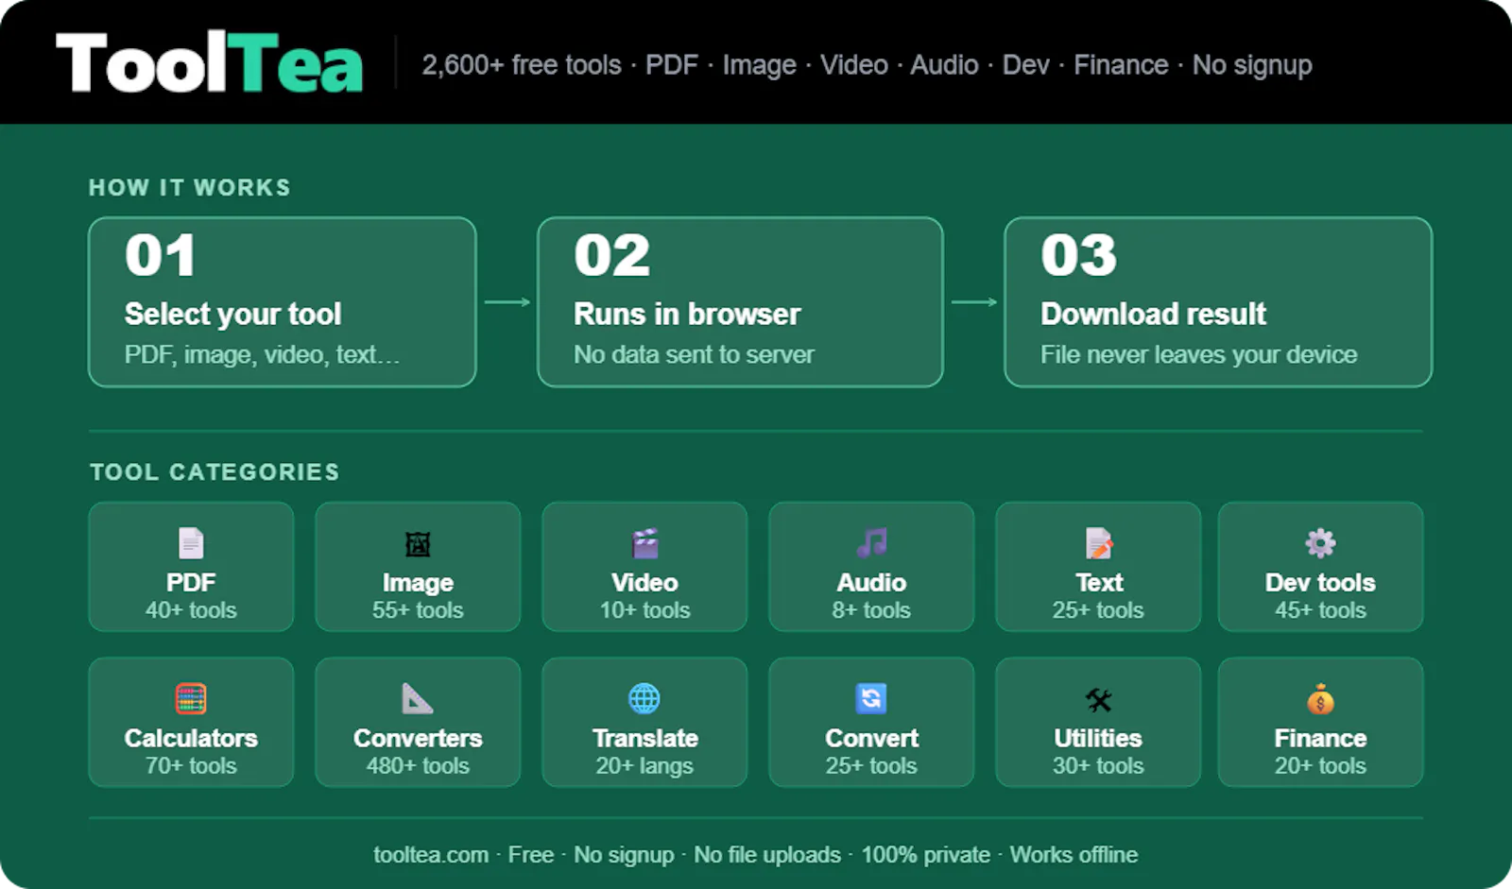Screen dimensions: 1512x889
Task: Click '30+ tools' under Utilities
Action: [1098, 766]
